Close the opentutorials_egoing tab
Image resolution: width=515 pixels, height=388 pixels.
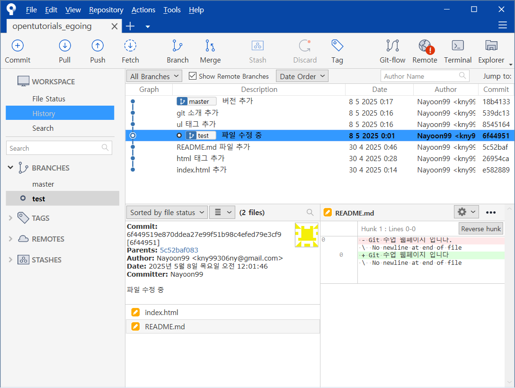pos(114,27)
